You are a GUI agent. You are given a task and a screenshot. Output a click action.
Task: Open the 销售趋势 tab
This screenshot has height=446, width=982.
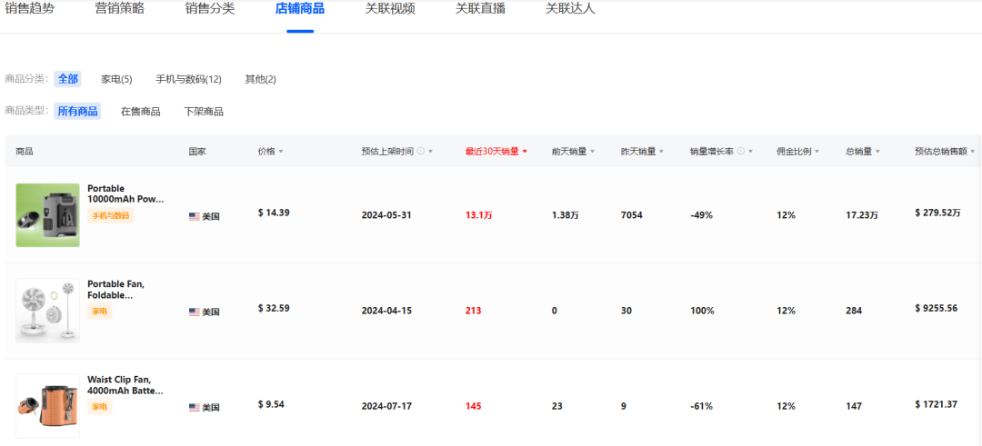click(29, 9)
